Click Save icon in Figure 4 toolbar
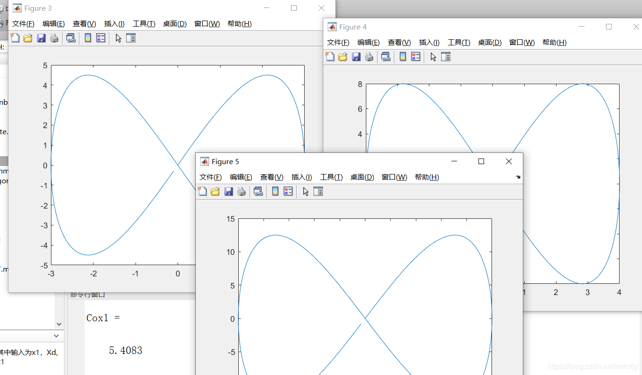This screenshot has height=375, width=642. pyautogui.click(x=356, y=57)
